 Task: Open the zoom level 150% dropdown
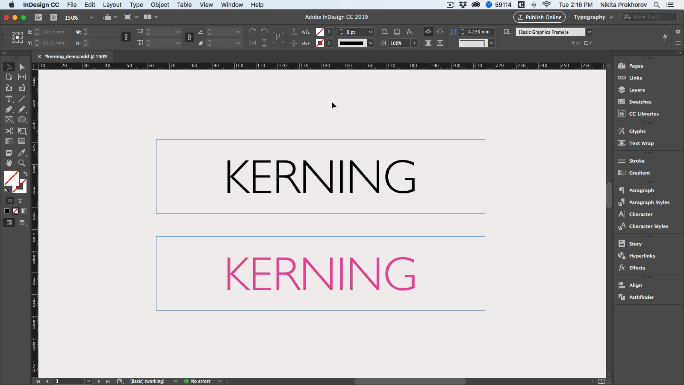pyautogui.click(x=91, y=18)
